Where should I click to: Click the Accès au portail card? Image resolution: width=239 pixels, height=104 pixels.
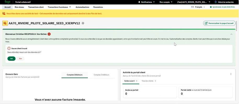point(150,92)
